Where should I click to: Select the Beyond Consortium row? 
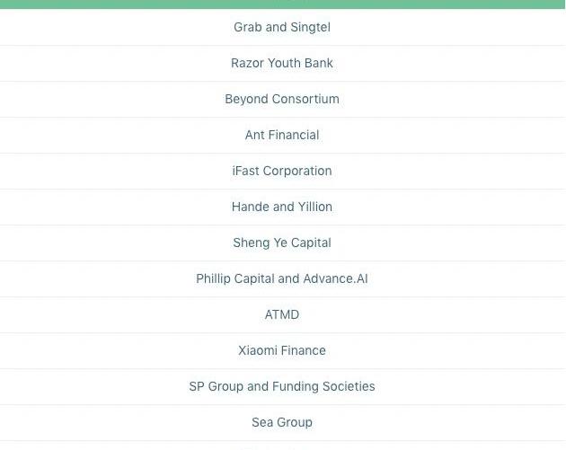pos(283,99)
